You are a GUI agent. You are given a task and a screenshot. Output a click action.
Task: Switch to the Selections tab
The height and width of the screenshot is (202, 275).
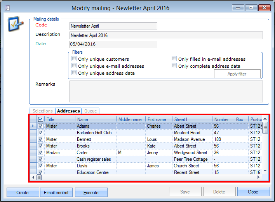click(x=42, y=111)
